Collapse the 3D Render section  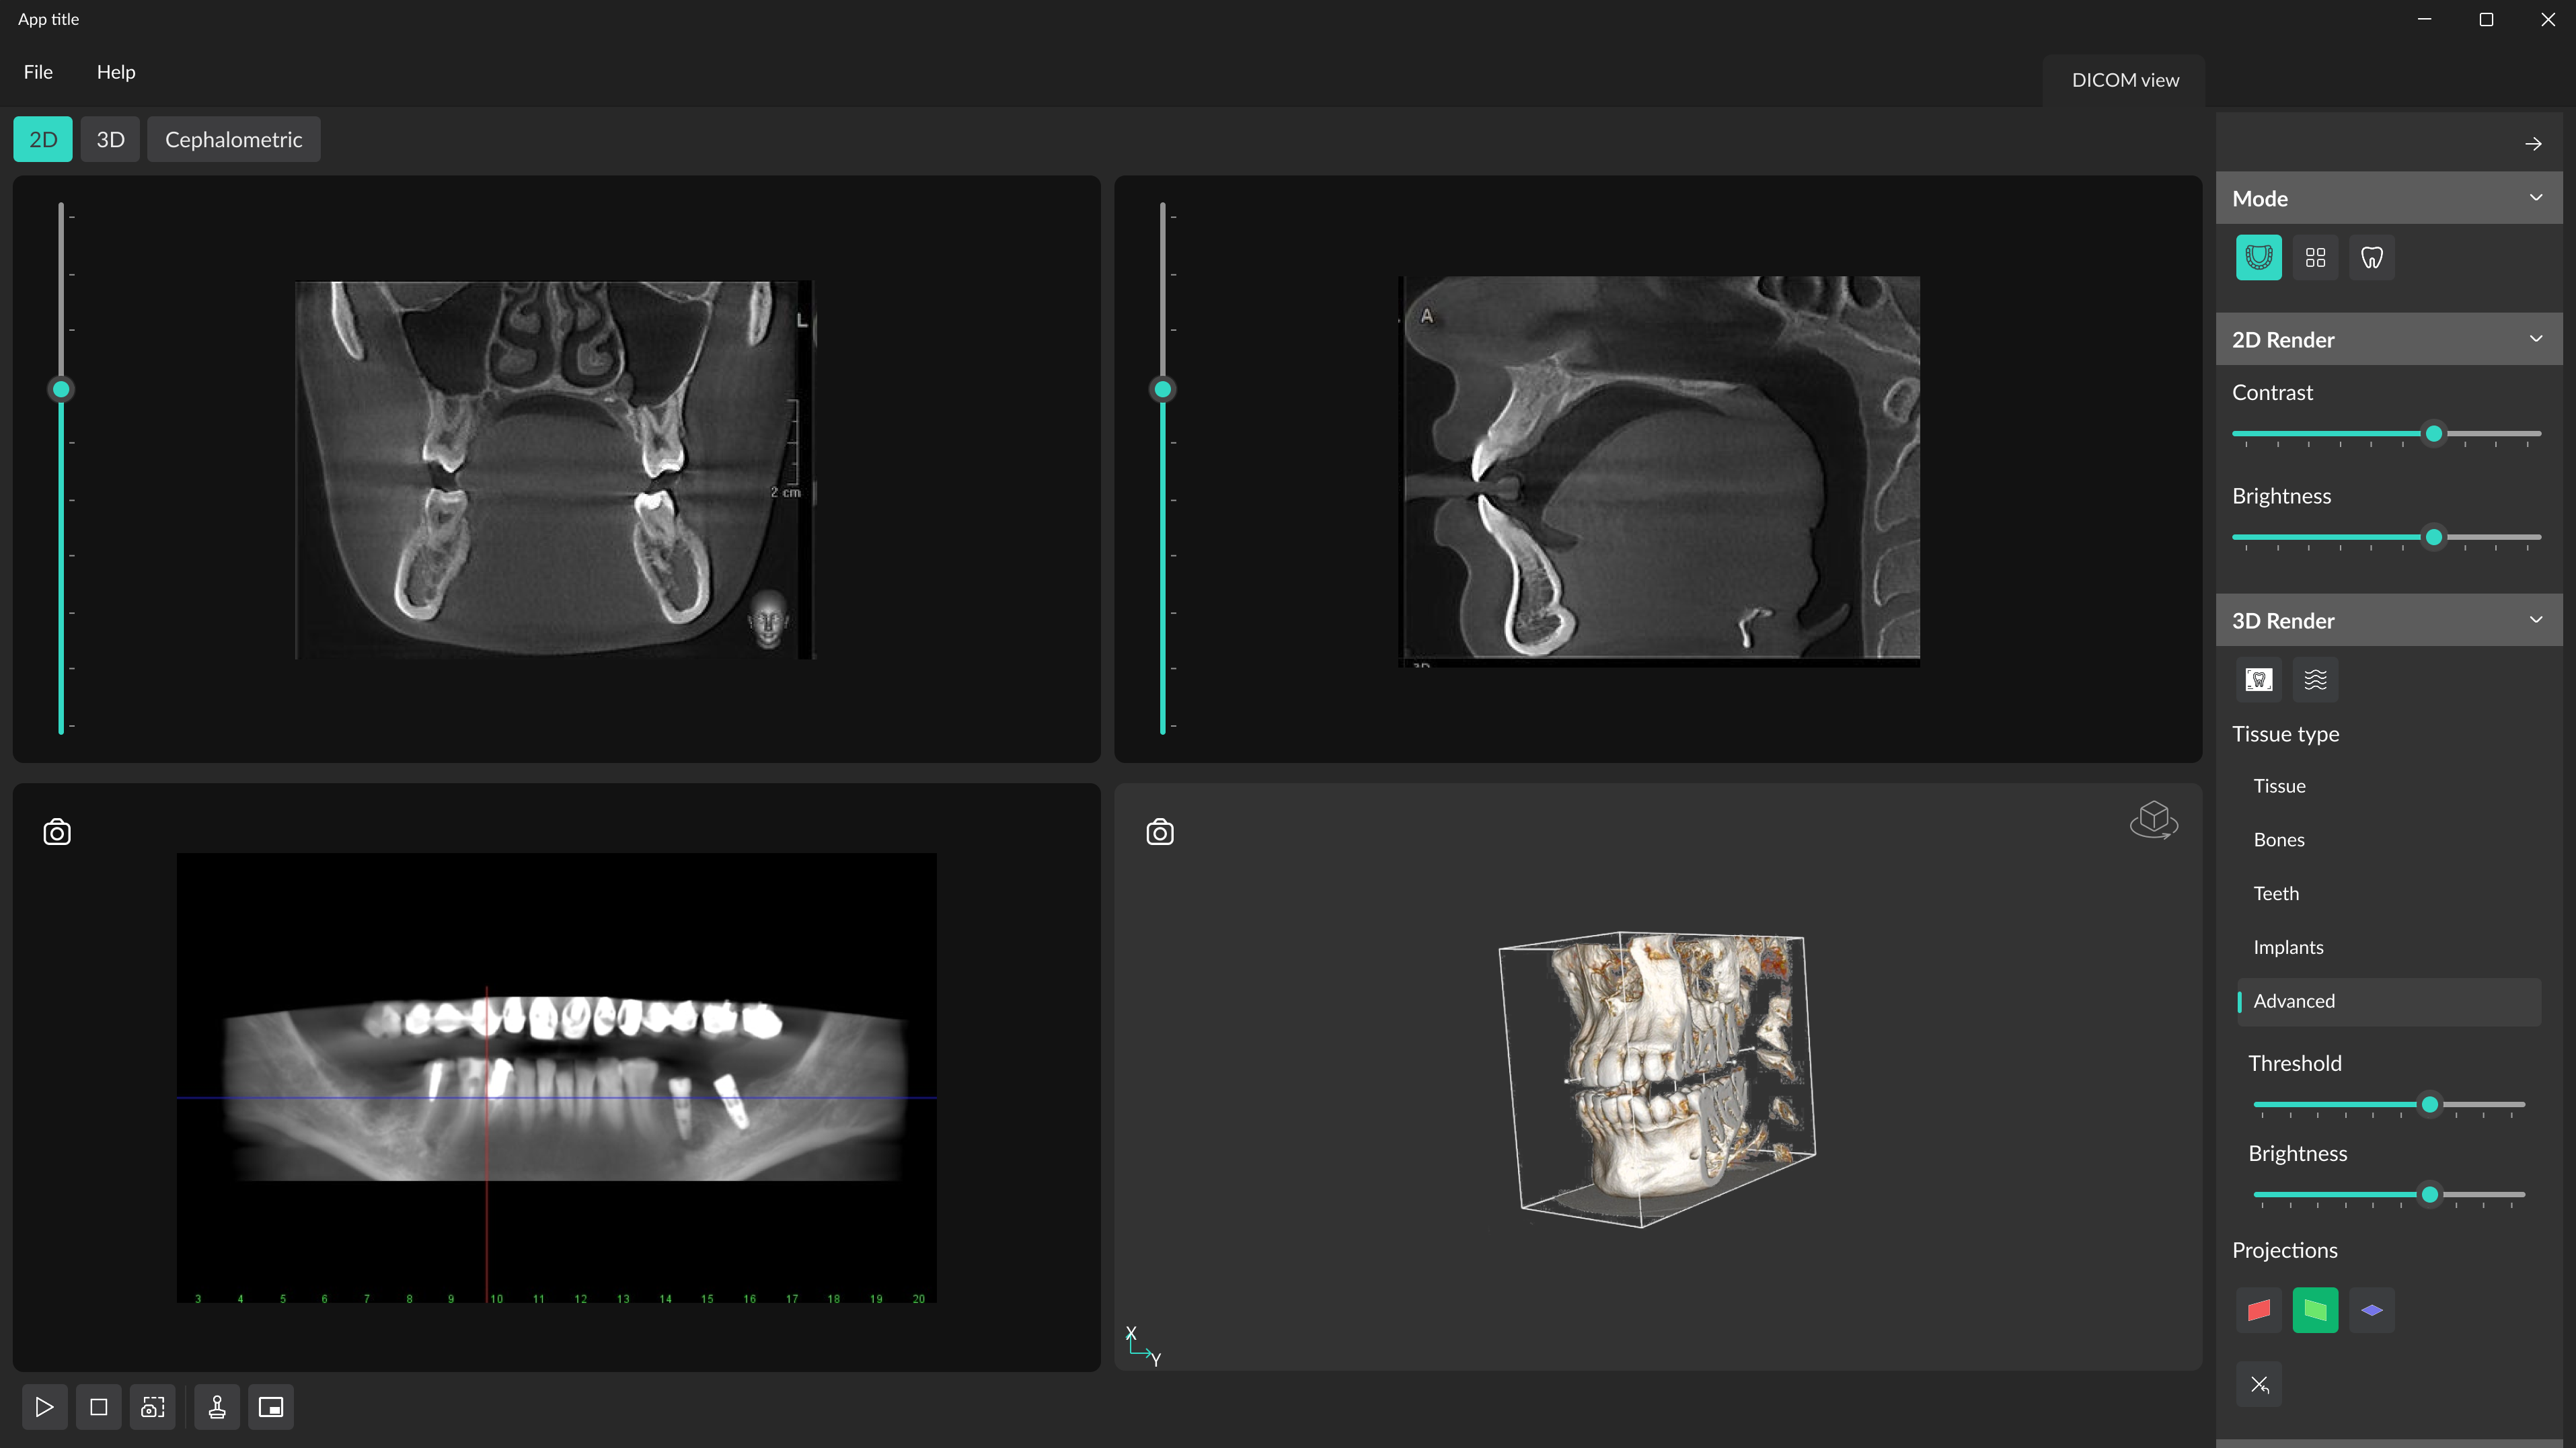point(2535,620)
